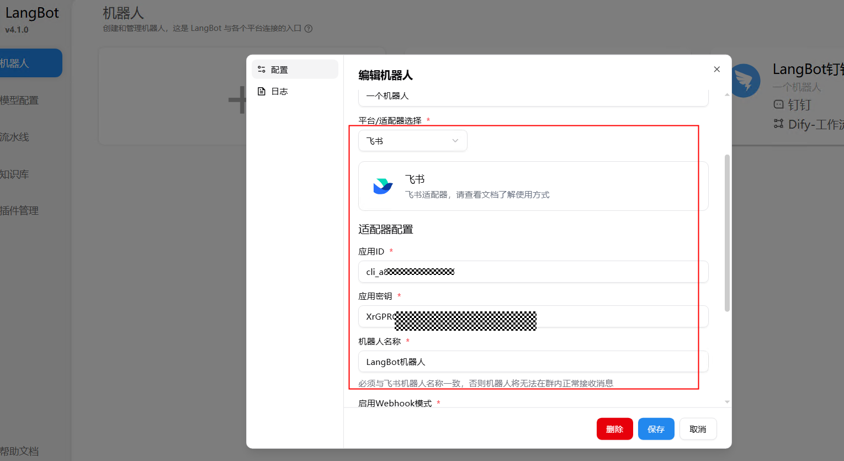Click the 取消 button

coord(698,429)
